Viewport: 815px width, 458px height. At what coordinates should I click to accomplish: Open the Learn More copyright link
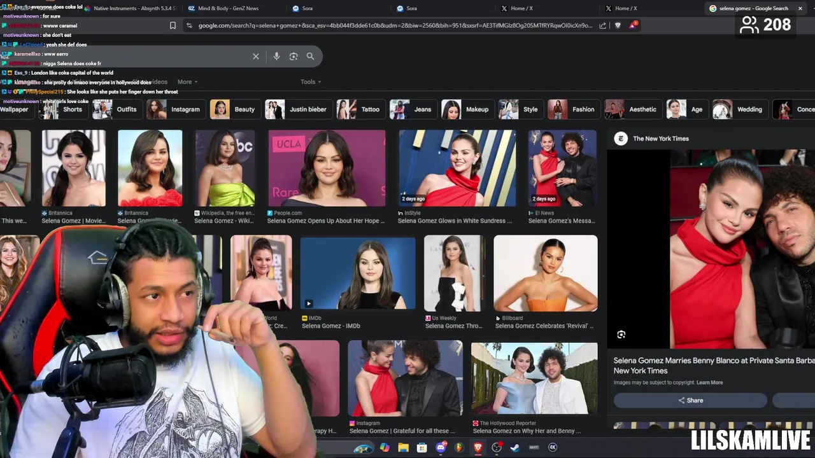click(709, 383)
